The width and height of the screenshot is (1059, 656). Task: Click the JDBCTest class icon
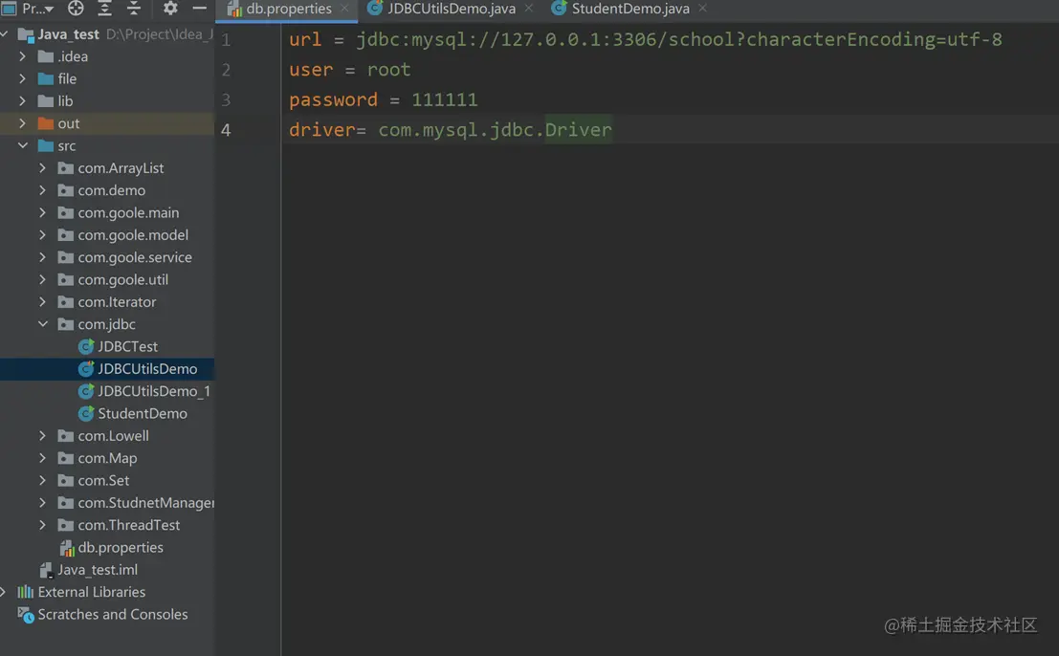pos(86,346)
